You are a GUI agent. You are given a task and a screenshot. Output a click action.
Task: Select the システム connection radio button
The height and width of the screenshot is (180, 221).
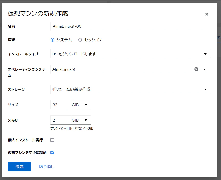(52, 40)
